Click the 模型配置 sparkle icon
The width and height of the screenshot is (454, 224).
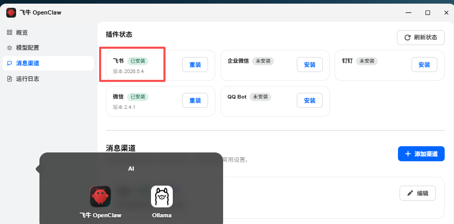(9, 48)
